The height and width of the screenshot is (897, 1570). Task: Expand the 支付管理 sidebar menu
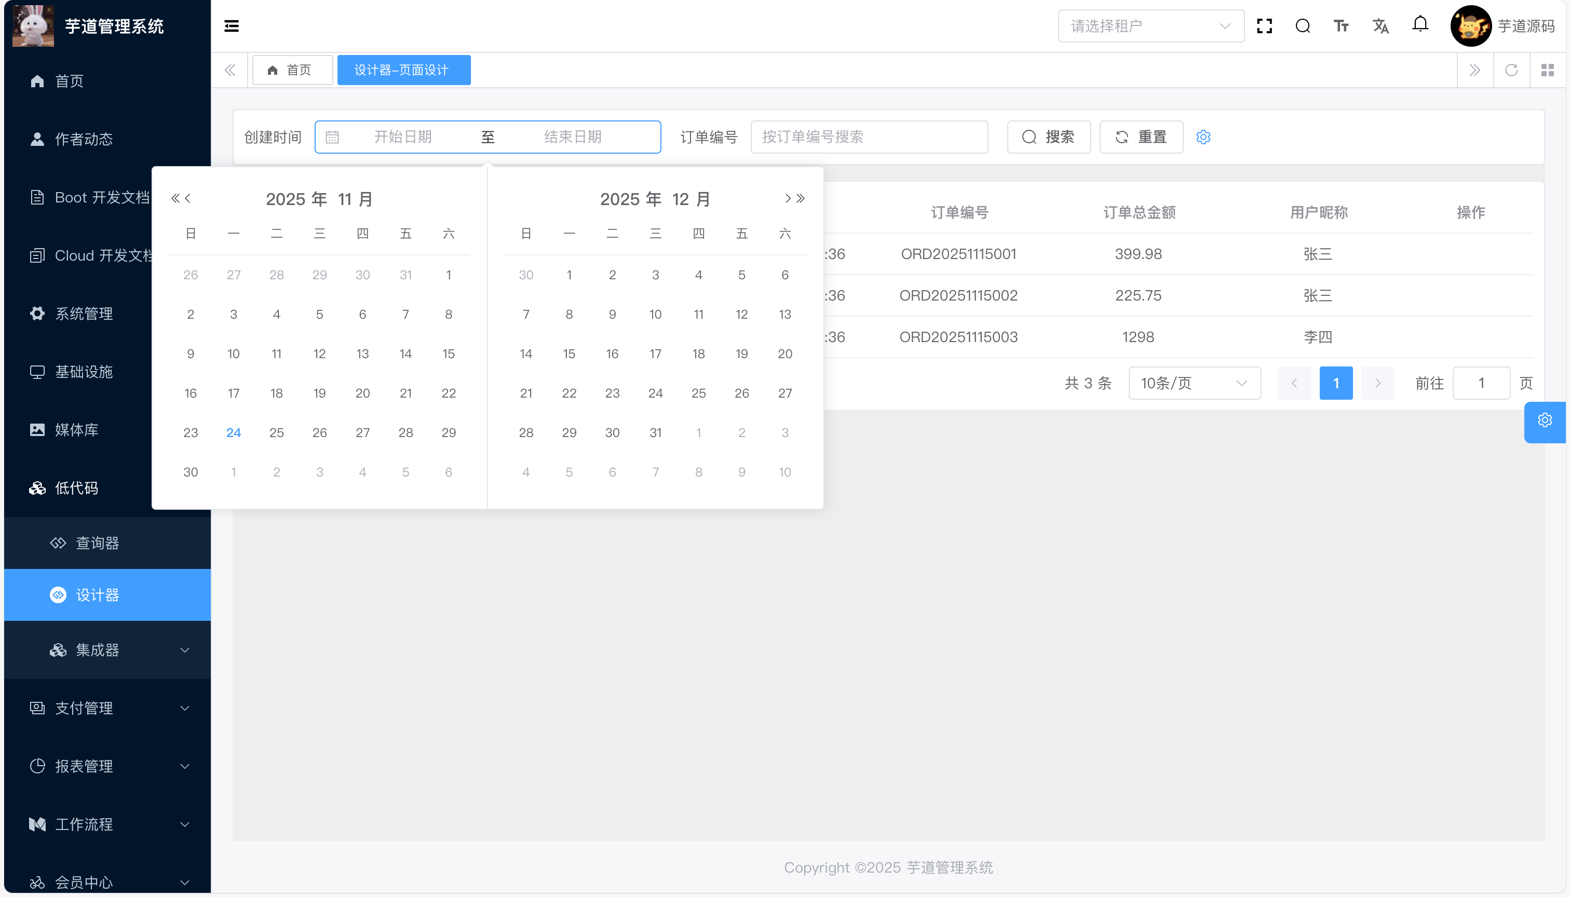108,709
